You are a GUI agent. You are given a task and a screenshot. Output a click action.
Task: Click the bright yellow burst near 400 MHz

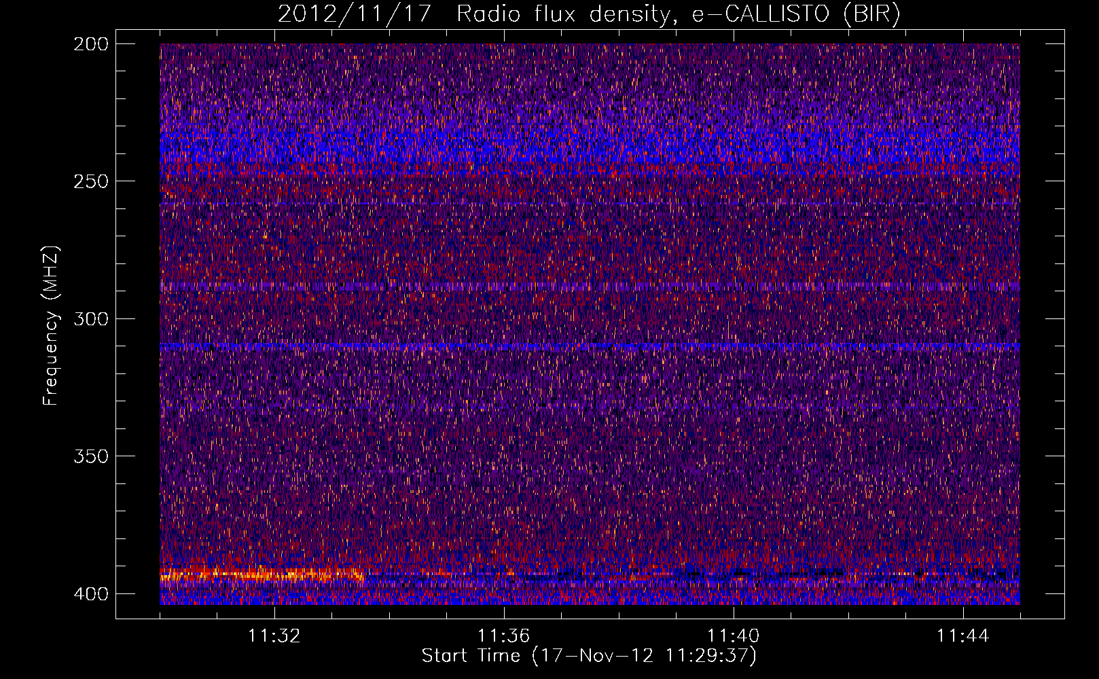262,575
